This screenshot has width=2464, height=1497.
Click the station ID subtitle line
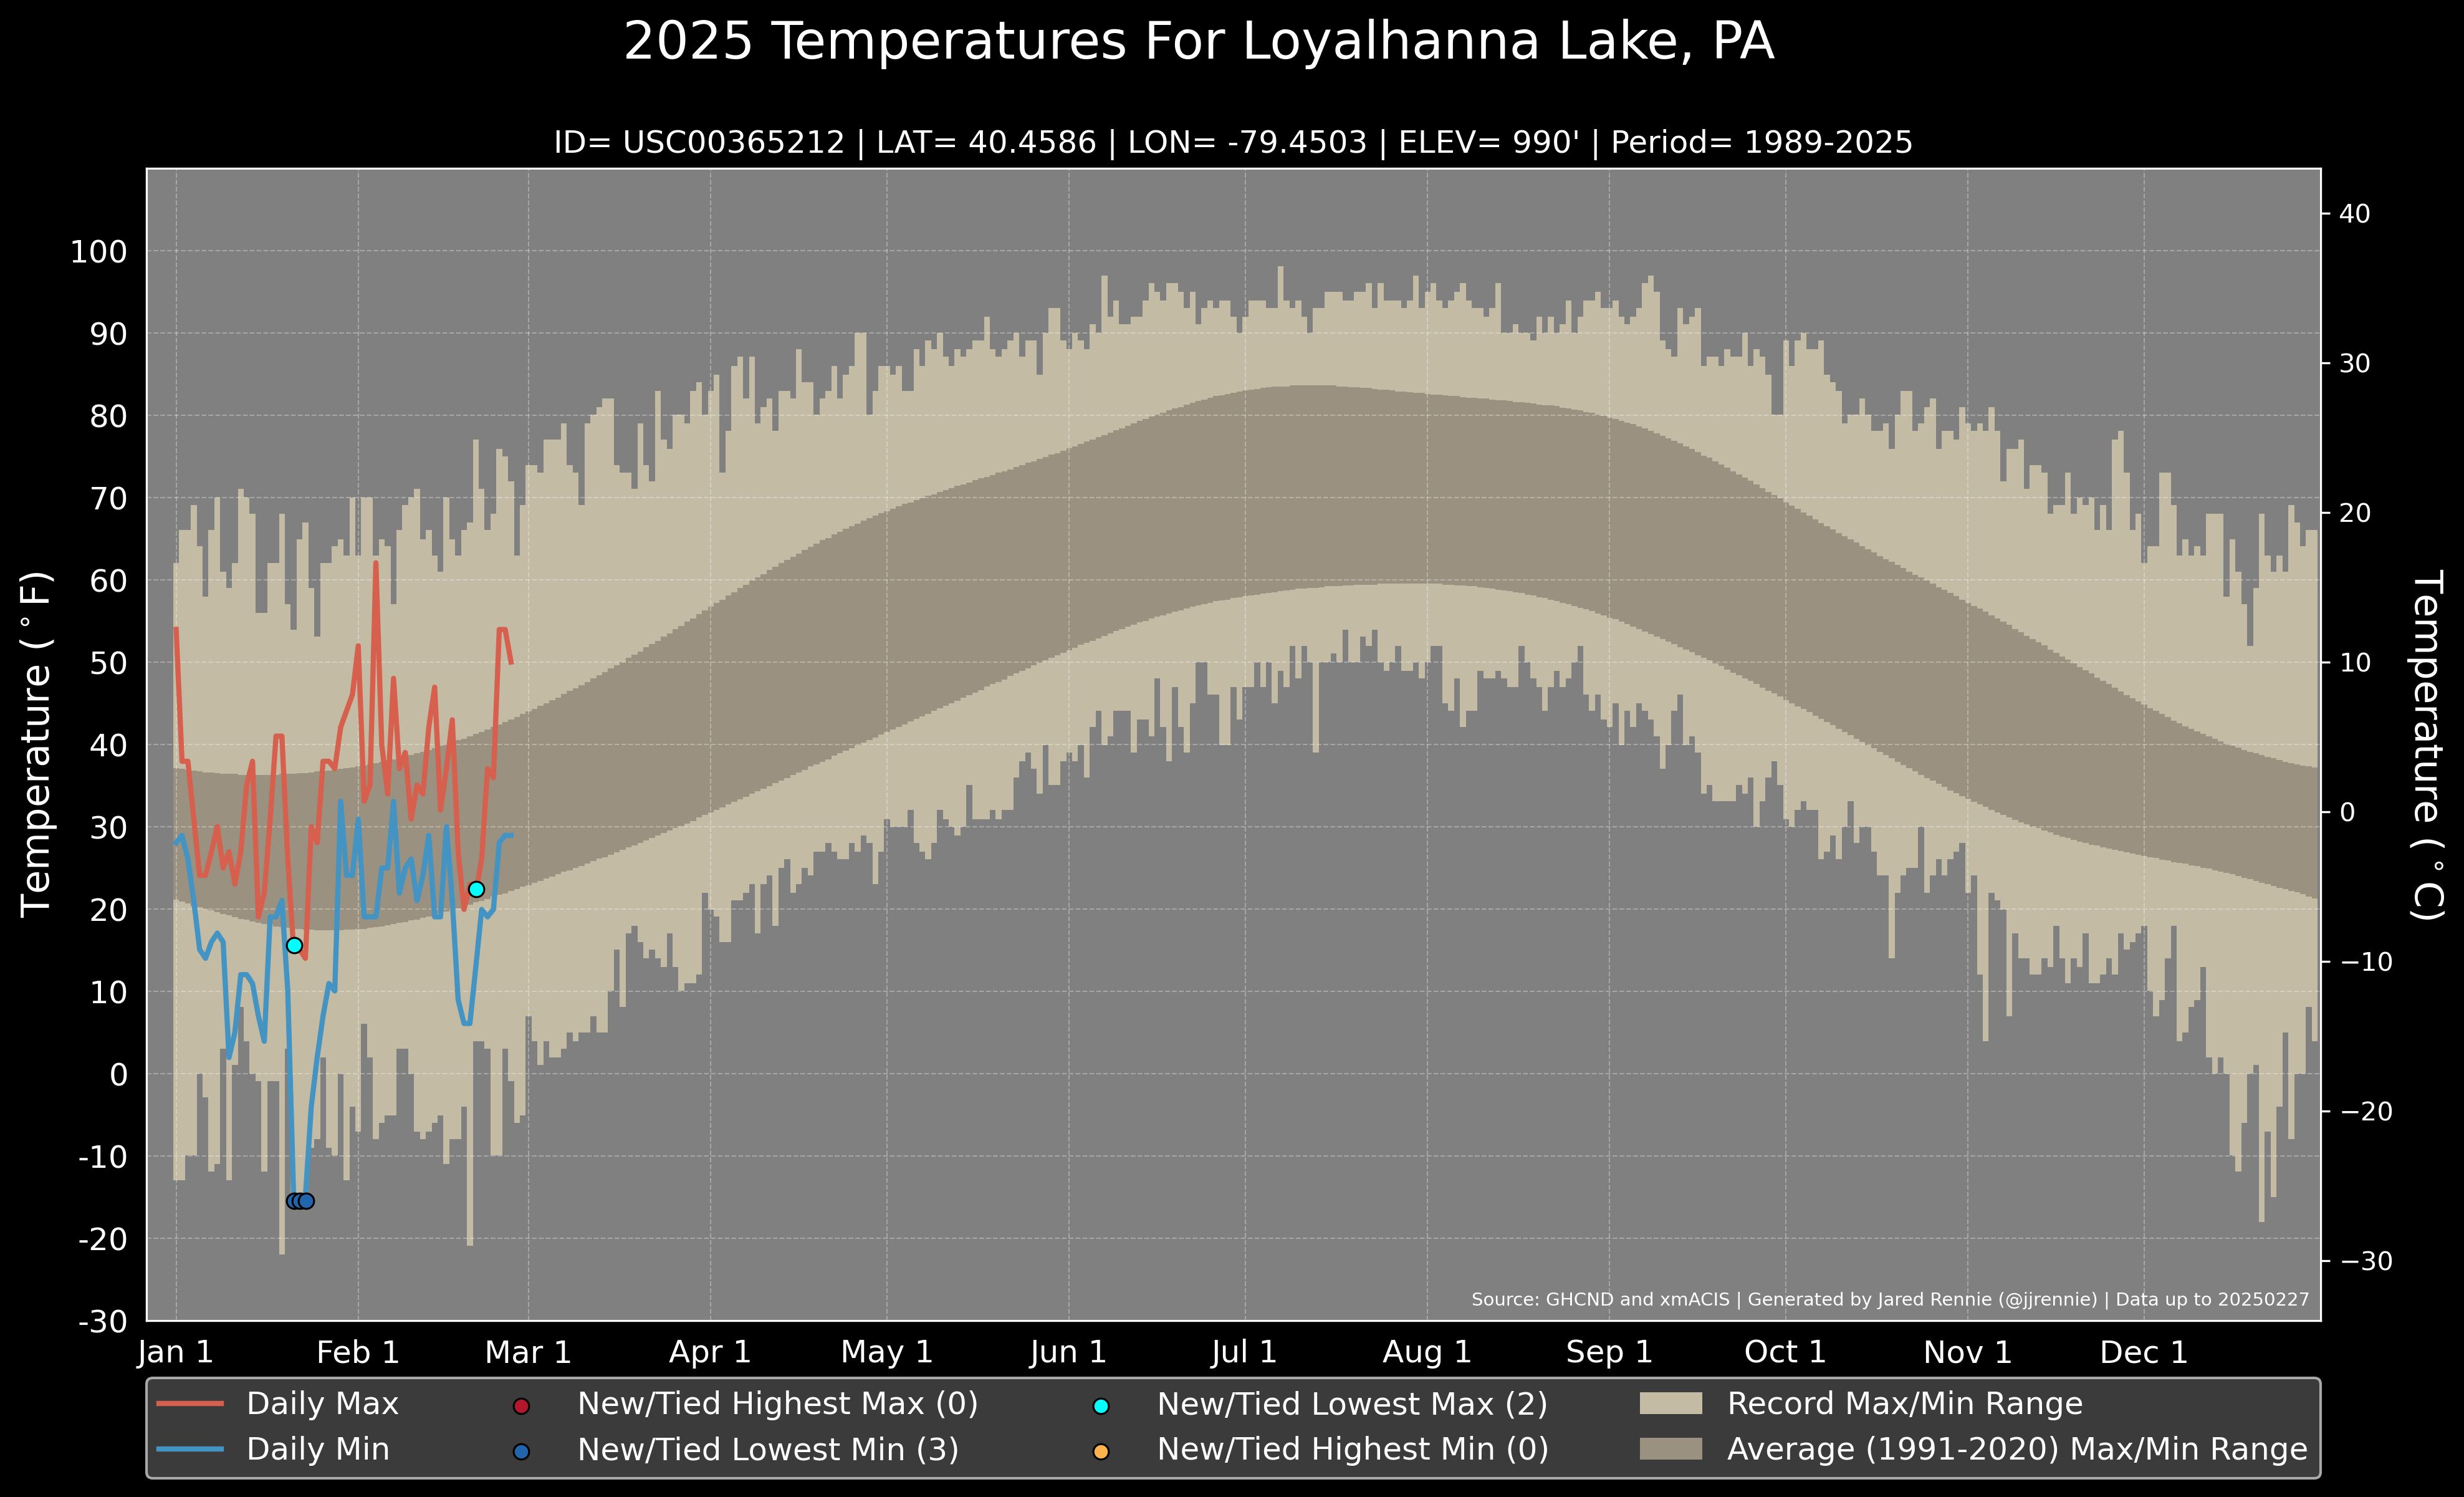click(x=1233, y=142)
